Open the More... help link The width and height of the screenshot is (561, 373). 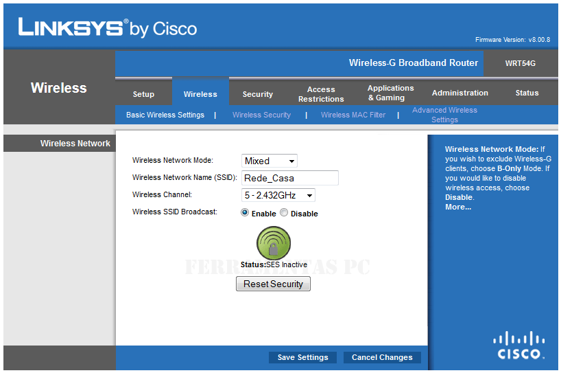(x=458, y=207)
